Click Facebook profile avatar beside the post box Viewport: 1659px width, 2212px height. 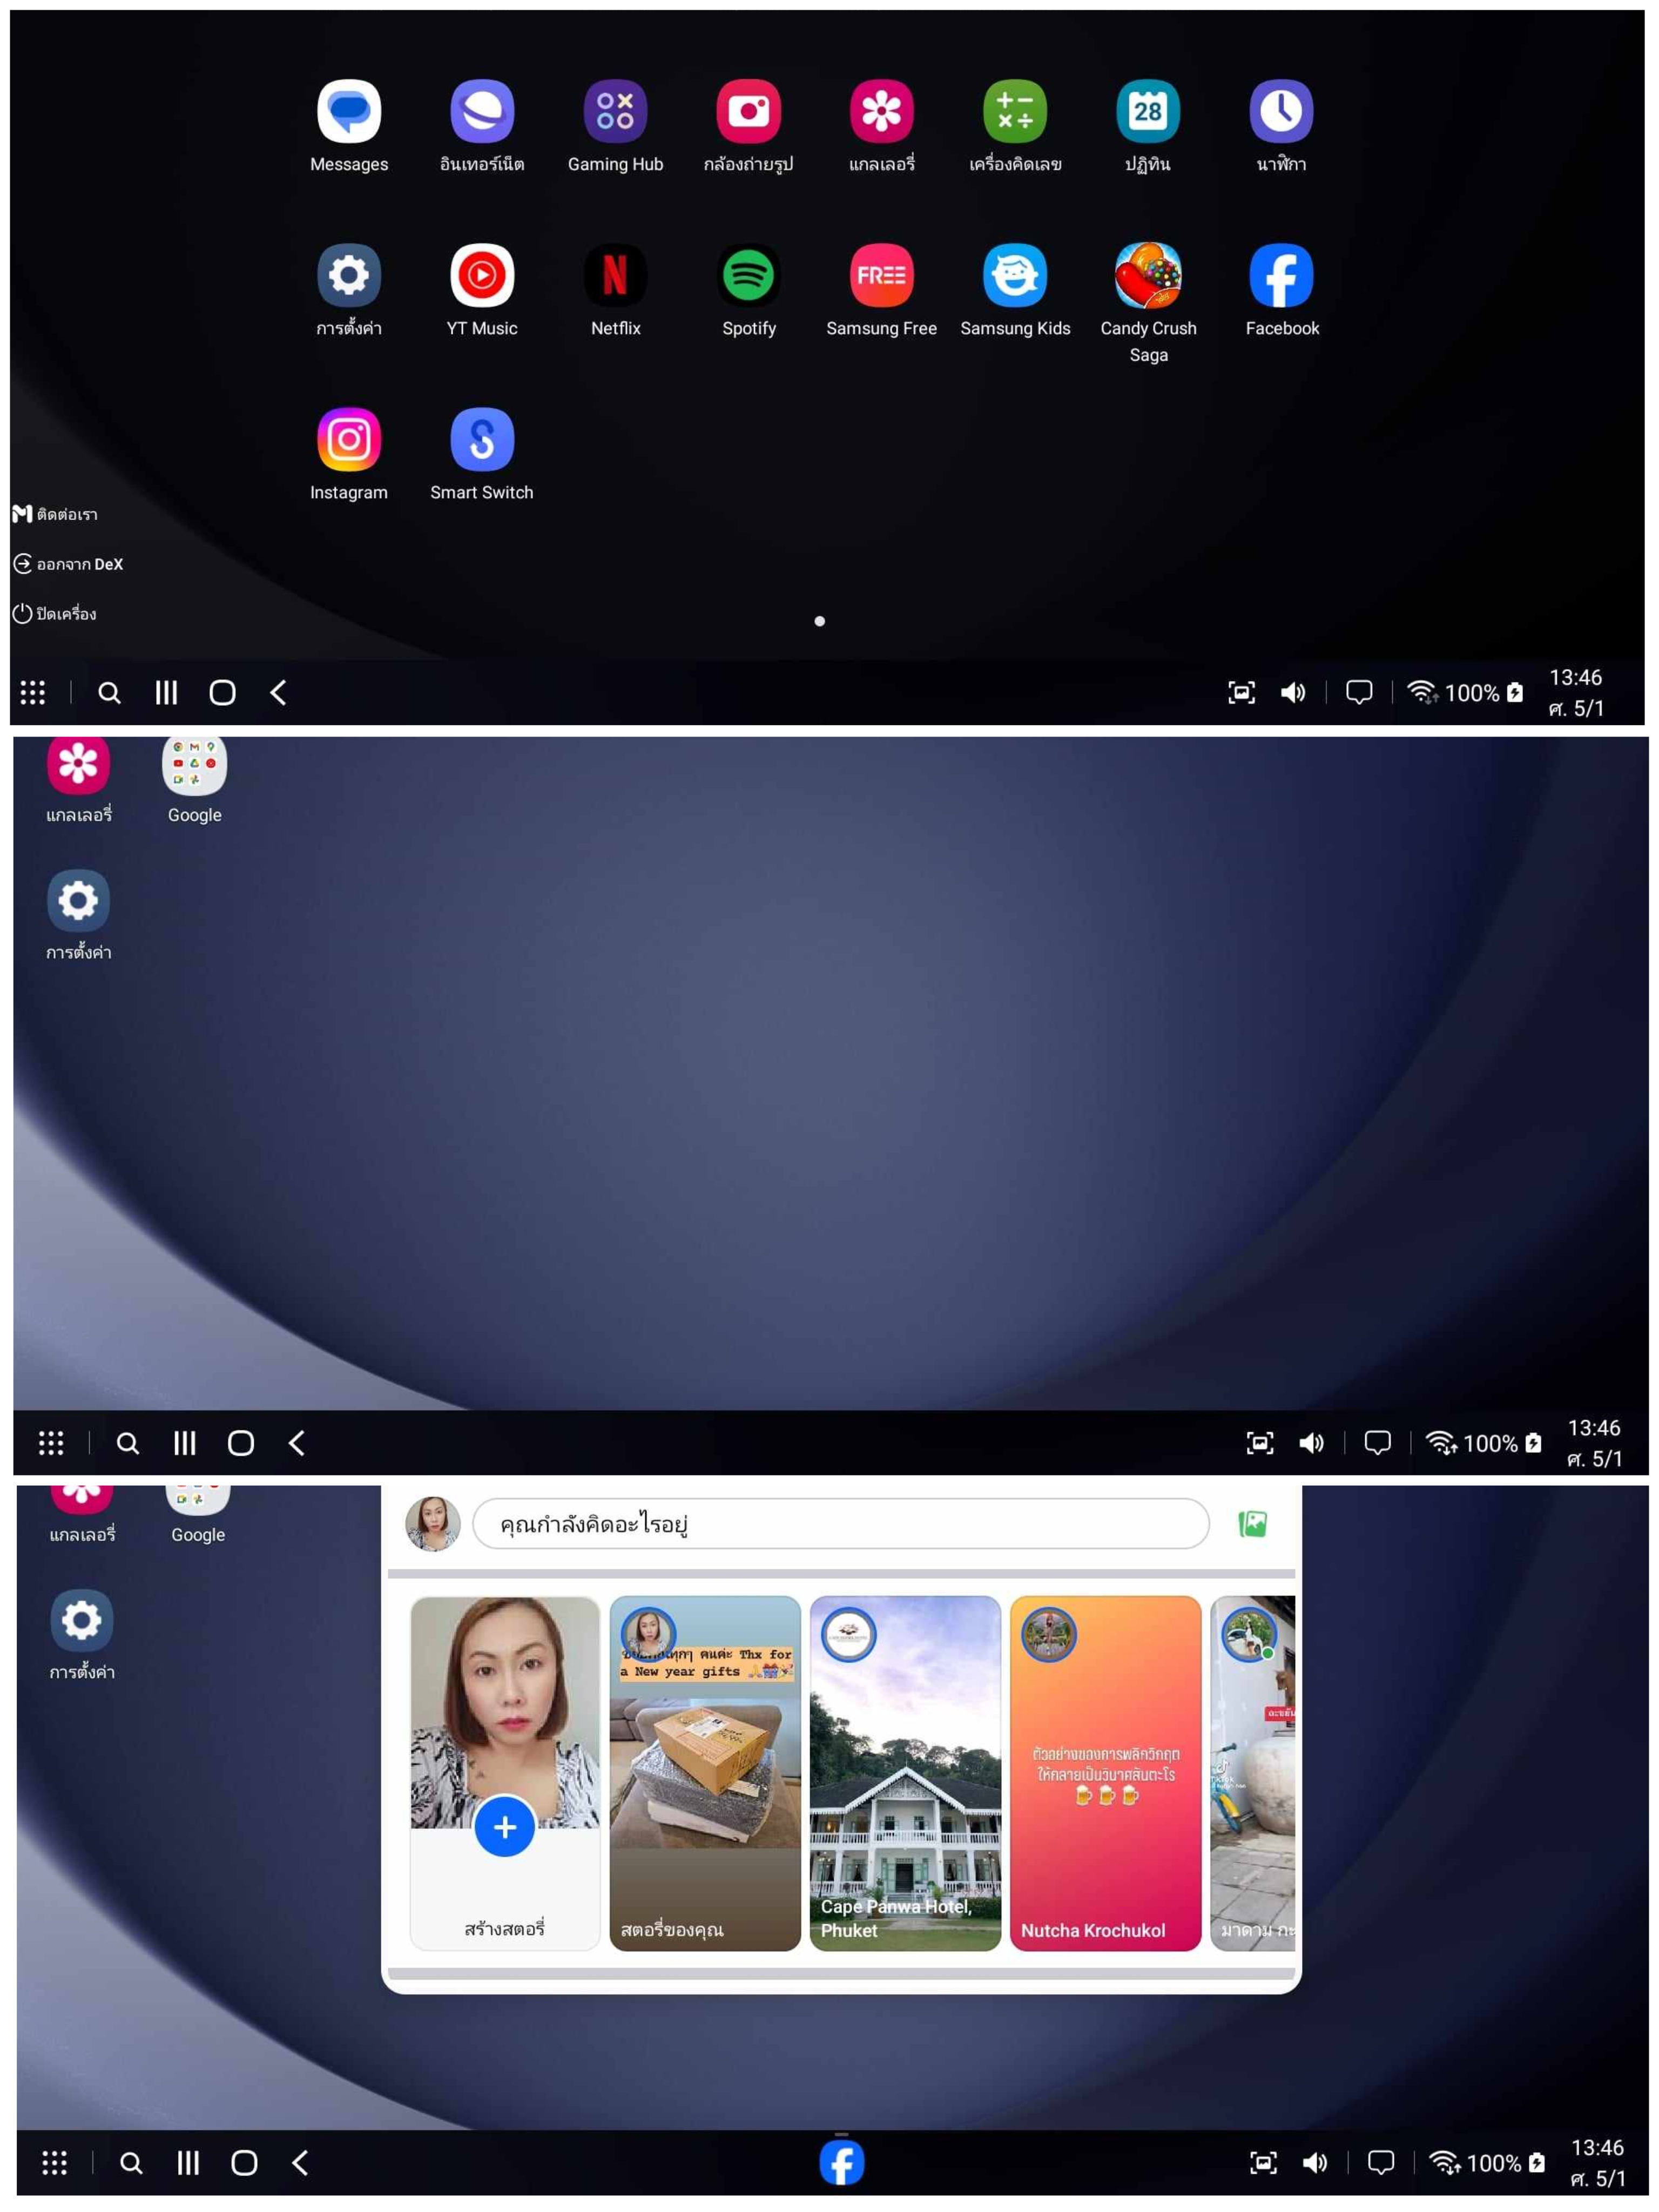433,1523
